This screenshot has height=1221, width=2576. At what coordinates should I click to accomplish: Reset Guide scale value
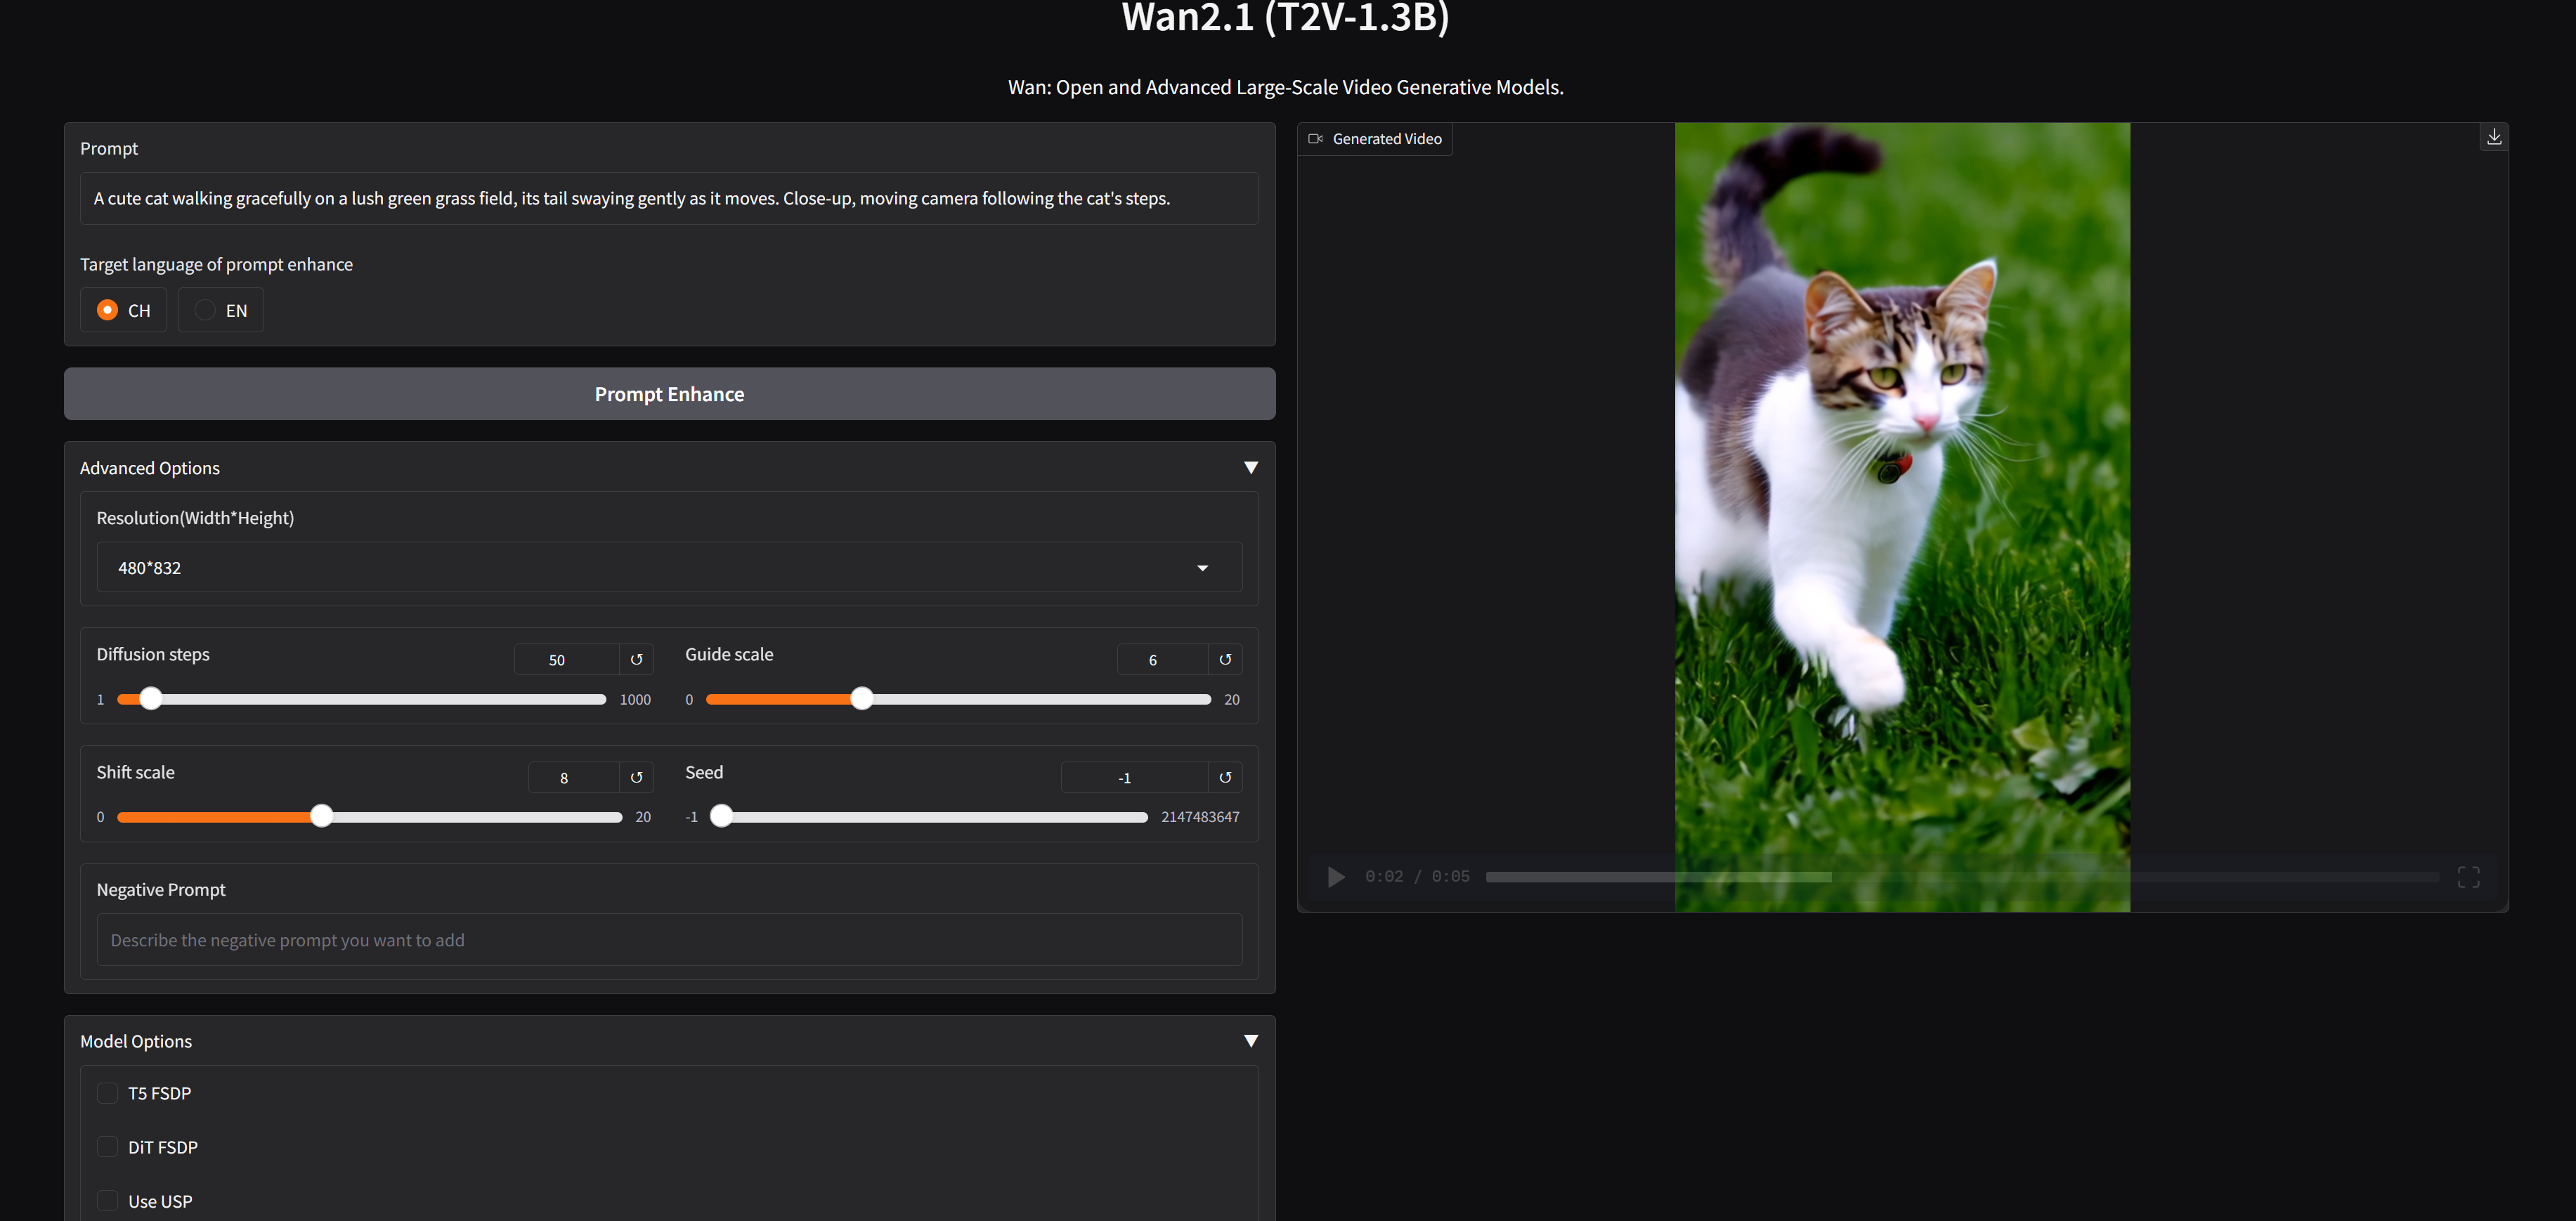1225,660
